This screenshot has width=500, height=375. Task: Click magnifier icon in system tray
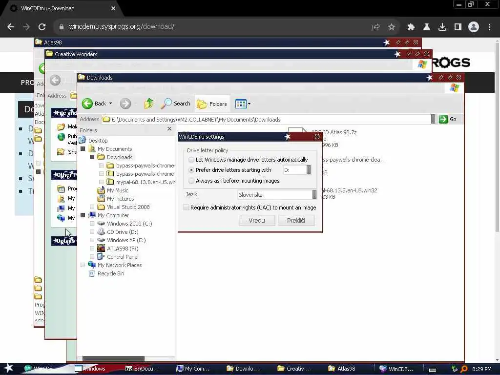point(464,369)
